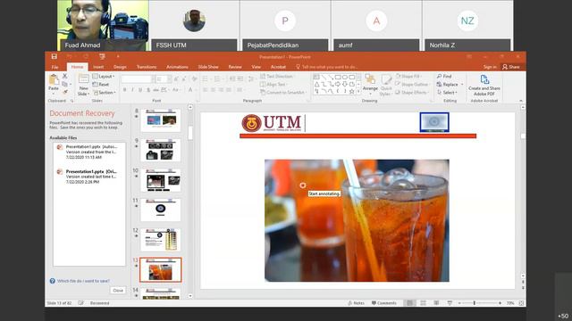This screenshot has height=321, width=572.
Task: Select slide 9 thumbnail
Action: [x=161, y=150]
